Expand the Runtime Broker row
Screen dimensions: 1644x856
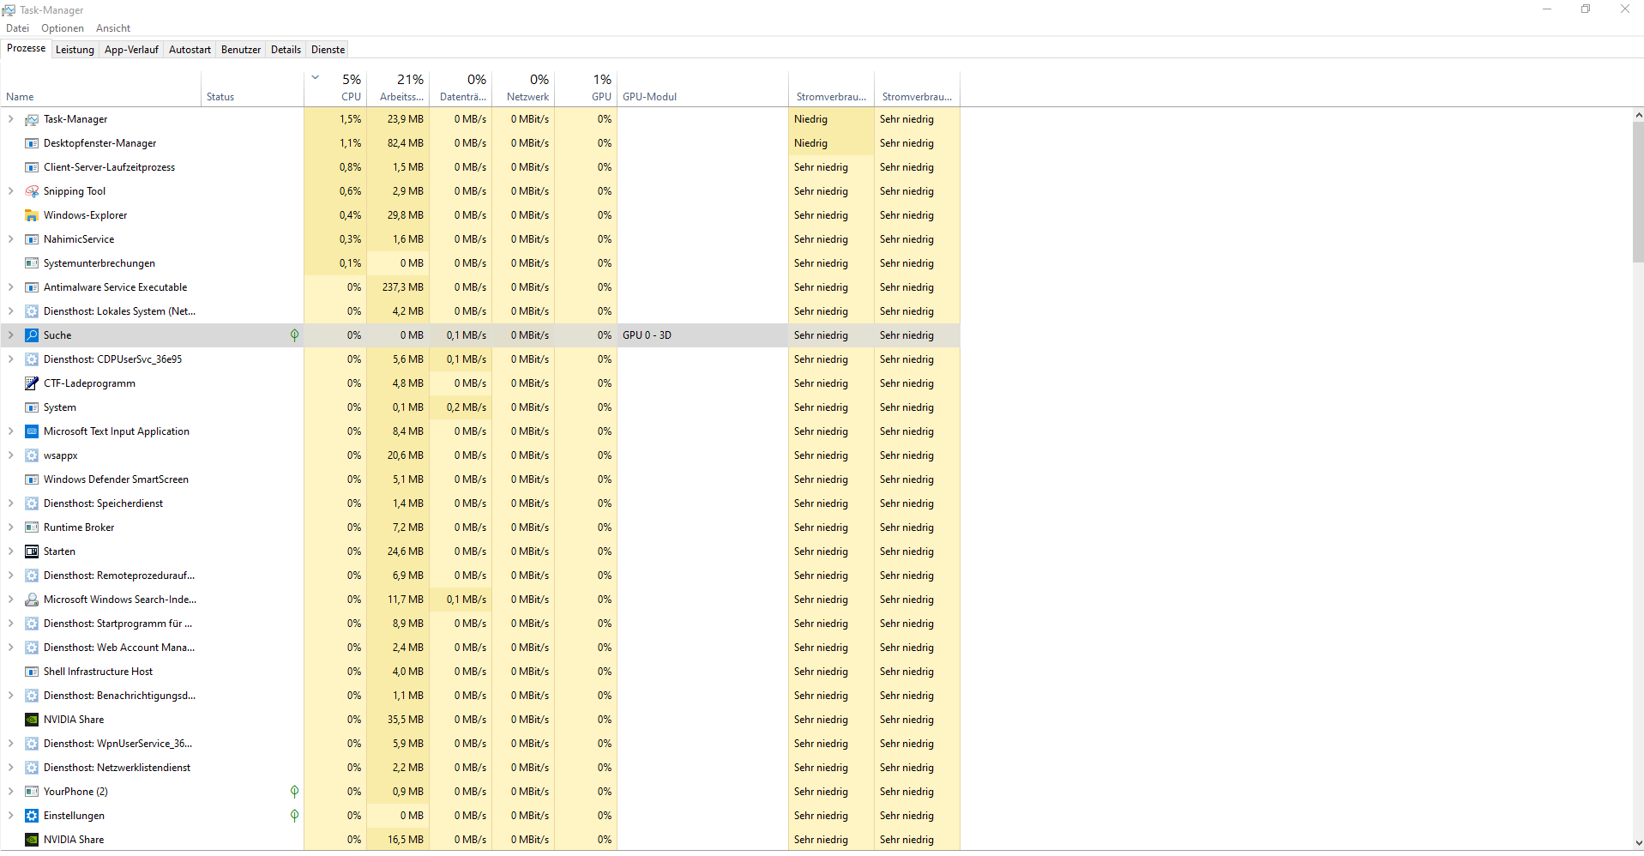click(x=10, y=527)
